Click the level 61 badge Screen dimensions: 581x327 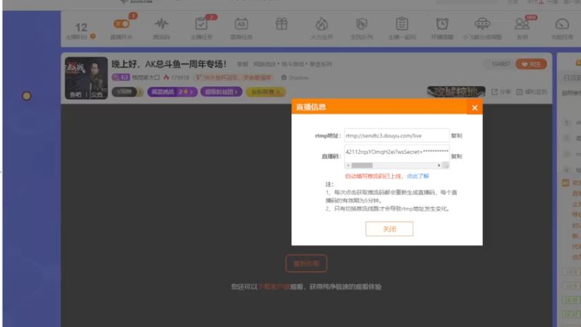[121, 78]
